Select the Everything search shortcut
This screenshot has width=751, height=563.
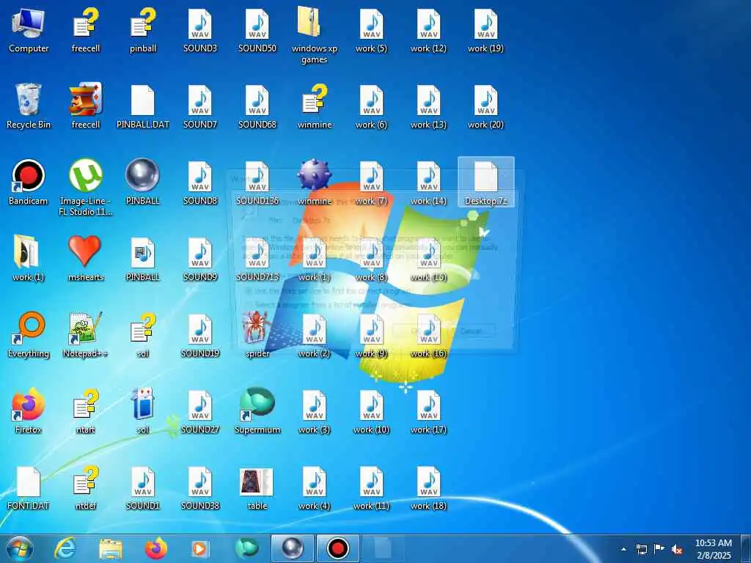[x=29, y=334]
